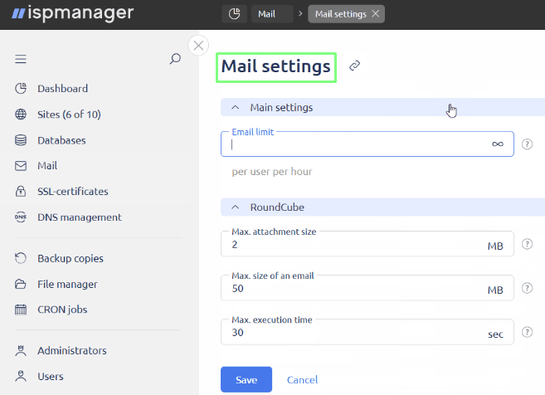Open DNS management in sidebar

(x=80, y=217)
